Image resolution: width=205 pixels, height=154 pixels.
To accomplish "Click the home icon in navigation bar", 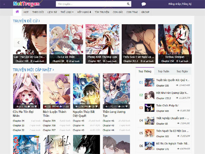I will point(17,12).
